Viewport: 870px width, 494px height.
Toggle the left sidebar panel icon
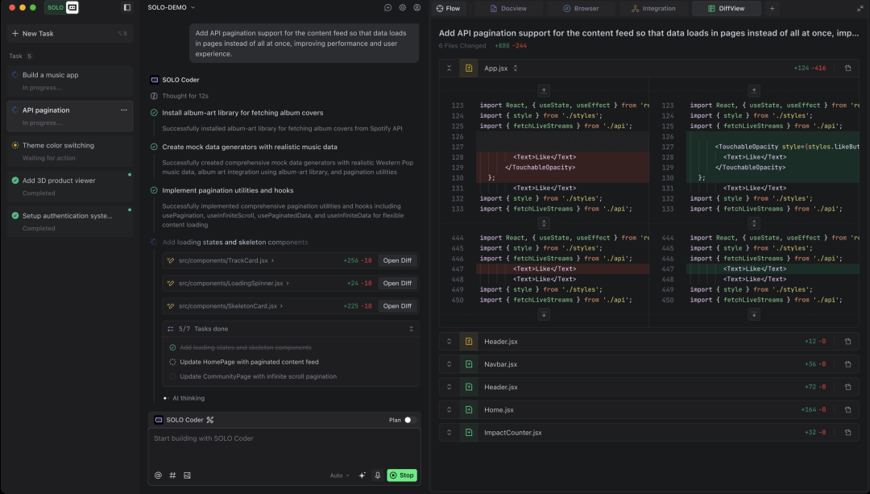click(x=126, y=7)
